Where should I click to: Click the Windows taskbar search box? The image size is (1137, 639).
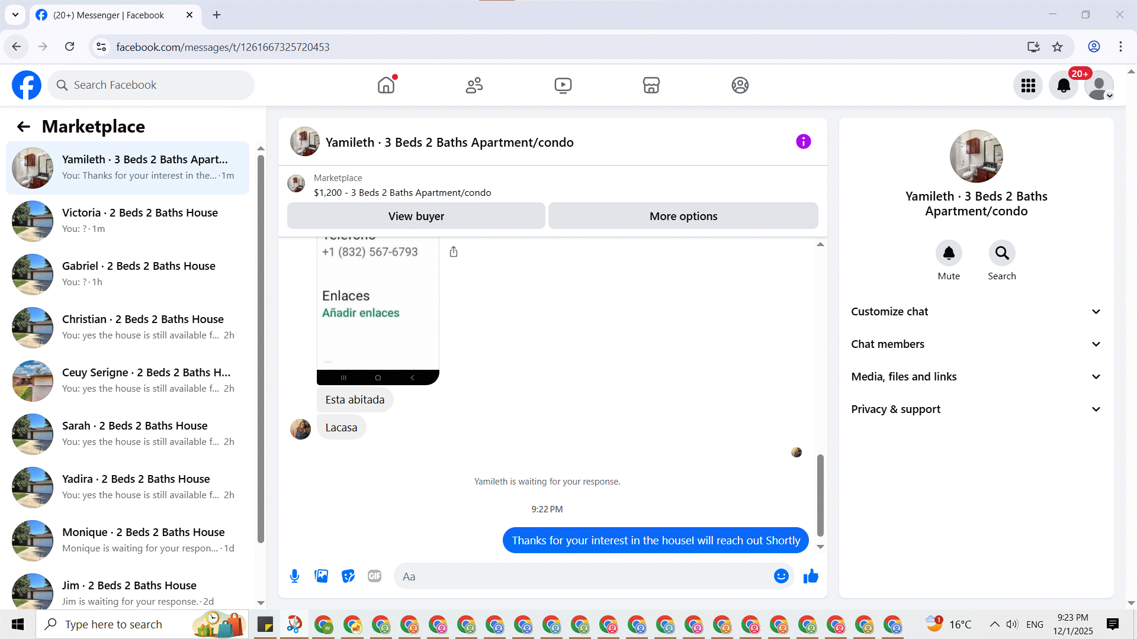coord(142,624)
